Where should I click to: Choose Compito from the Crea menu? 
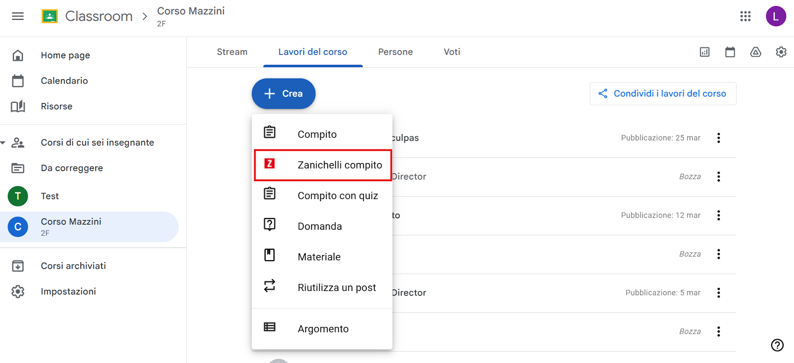point(322,134)
